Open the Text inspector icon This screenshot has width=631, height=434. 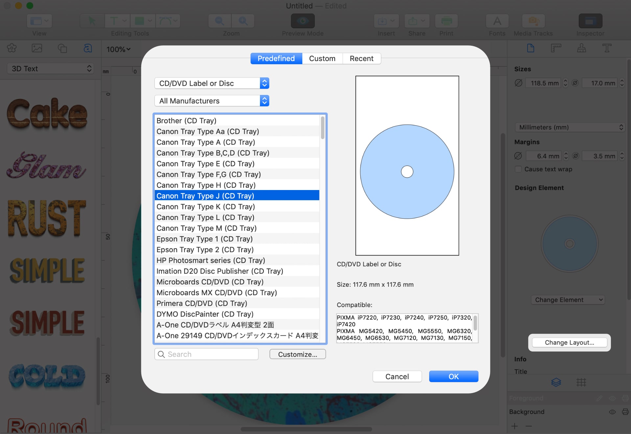[607, 48]
